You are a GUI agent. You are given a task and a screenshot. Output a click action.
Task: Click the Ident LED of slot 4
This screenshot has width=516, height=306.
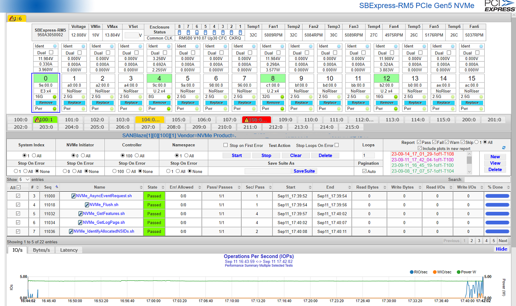pos(168,46)
